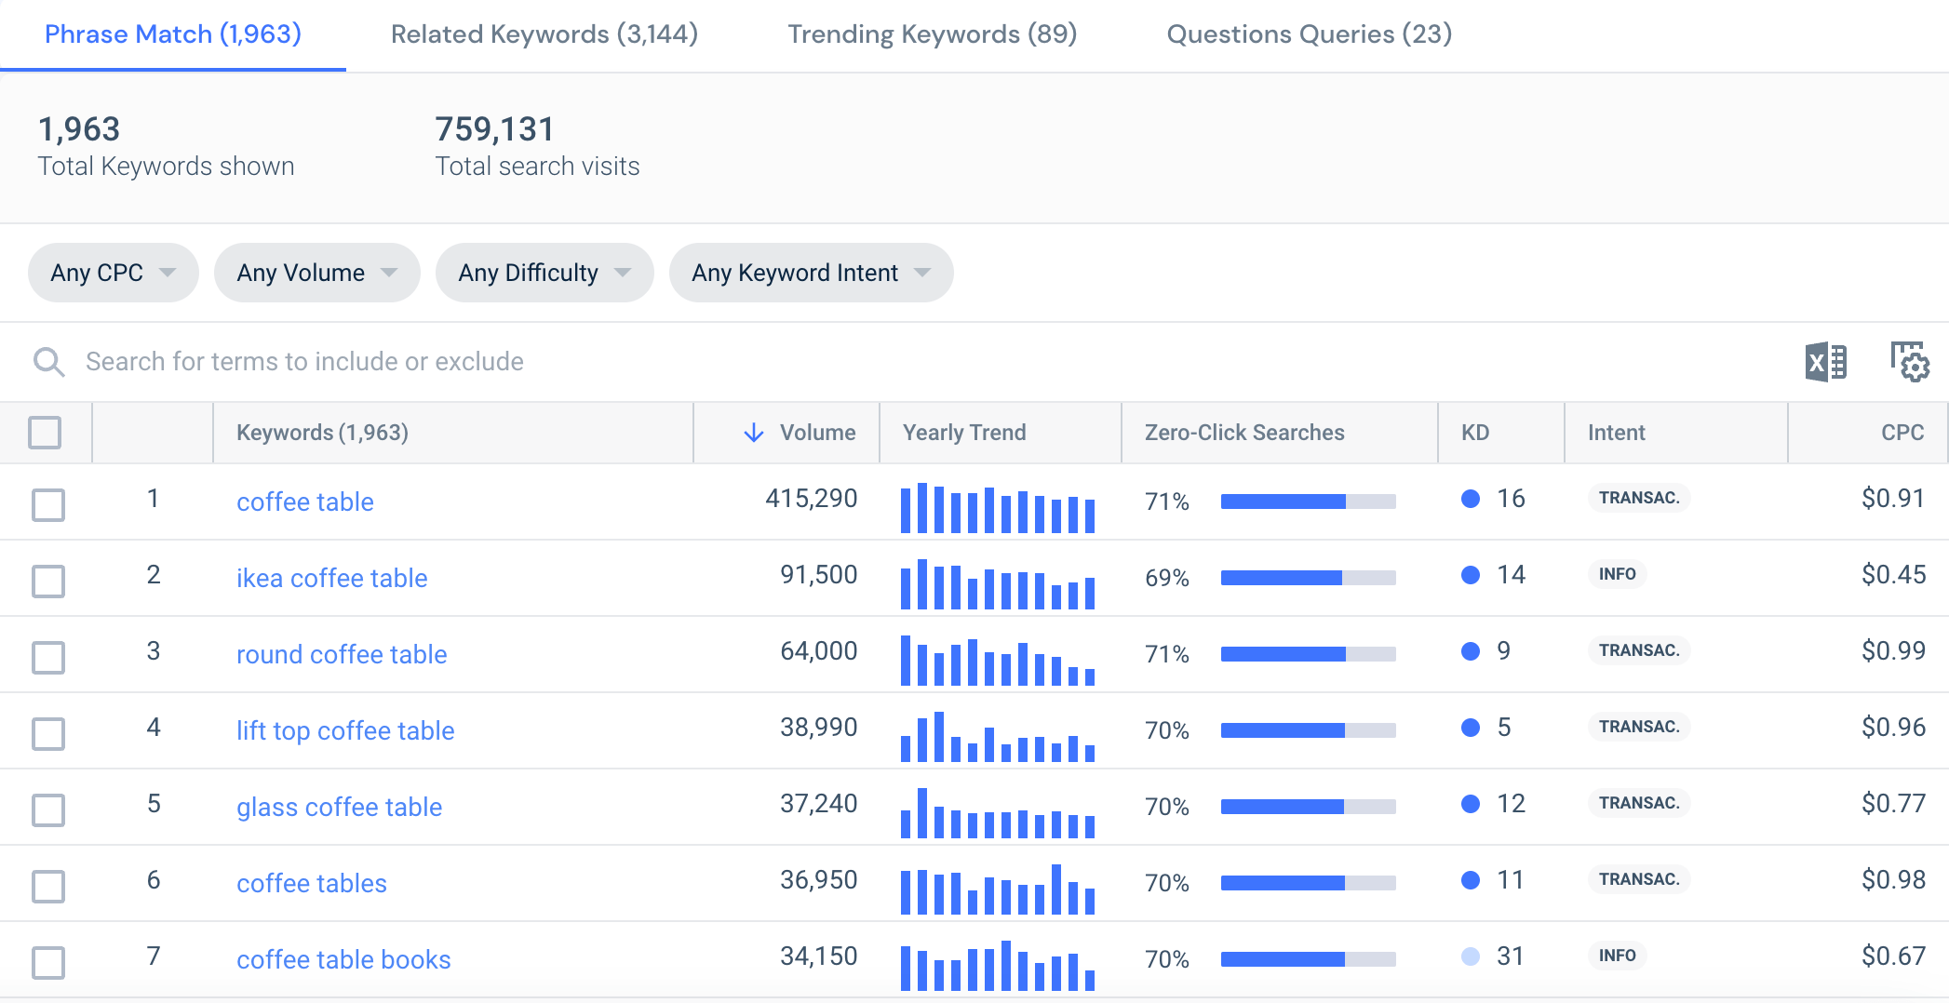Select the checkbox for coffee table row
Image resolution: width=1949 pixels, height=1003 pixels.
point(47,504)
